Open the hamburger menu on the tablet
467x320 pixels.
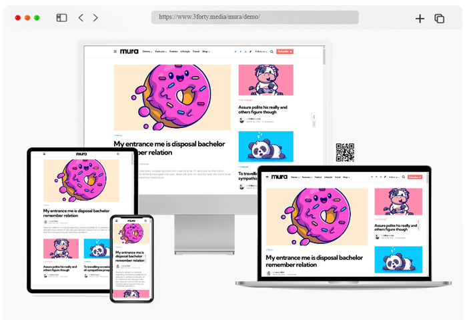[x=45, y=154]
